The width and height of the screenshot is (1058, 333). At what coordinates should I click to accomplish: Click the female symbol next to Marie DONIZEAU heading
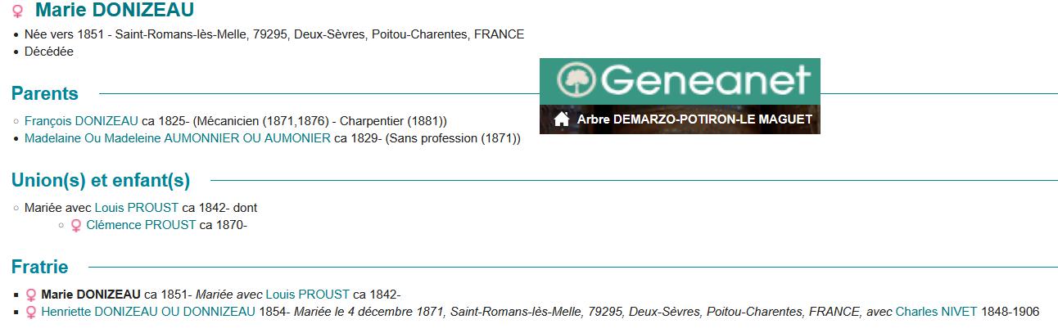pos(18,11)
